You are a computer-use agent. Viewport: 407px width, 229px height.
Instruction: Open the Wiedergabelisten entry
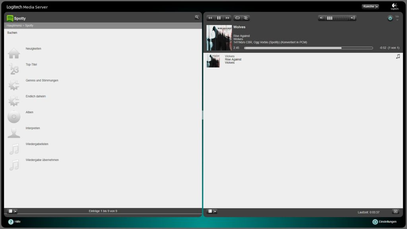coord(37,144)
